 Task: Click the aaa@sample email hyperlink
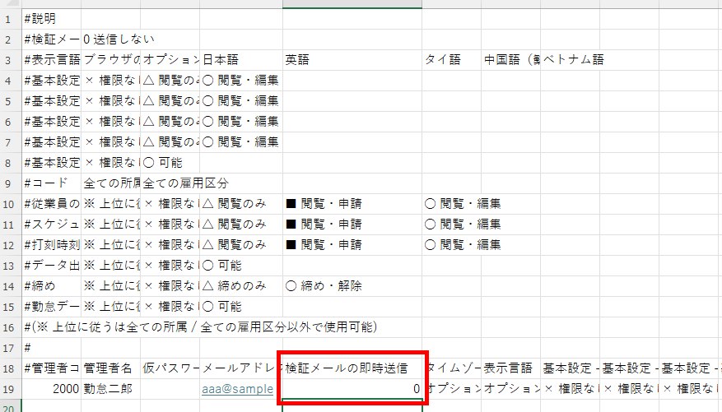(x=237, y=388)
